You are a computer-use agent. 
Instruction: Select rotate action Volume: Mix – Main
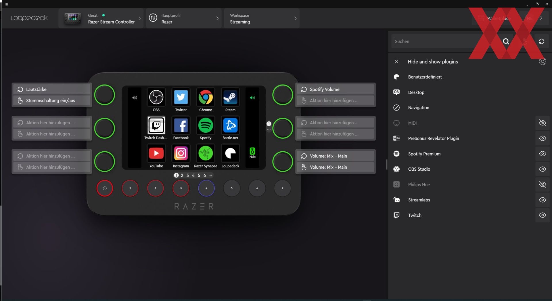pyautogui.click(x=336, y=156)
